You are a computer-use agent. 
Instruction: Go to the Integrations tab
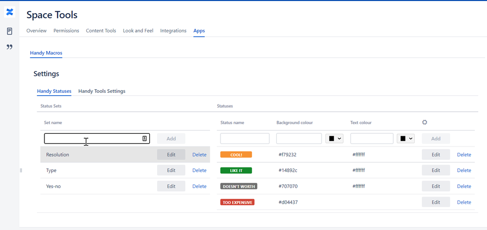[173, 31]
